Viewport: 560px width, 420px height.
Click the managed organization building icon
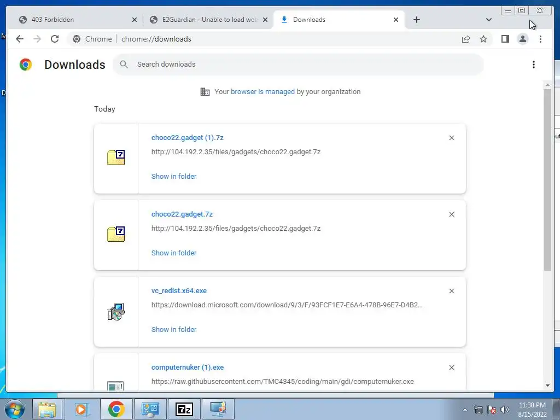[205, 92]
